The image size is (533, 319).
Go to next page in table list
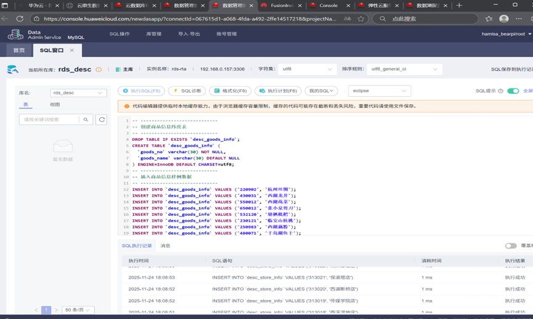[x=56, y=310]
